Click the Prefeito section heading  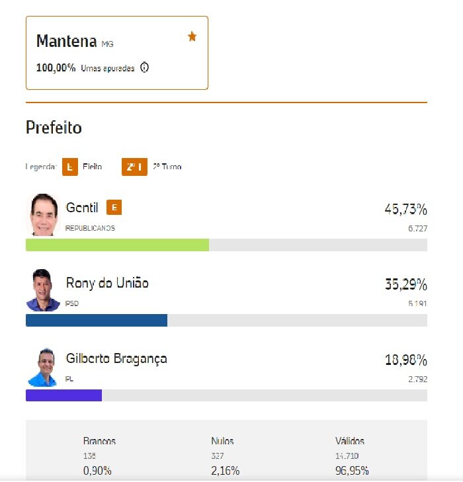pyautogui.click(x=54, y=128)
